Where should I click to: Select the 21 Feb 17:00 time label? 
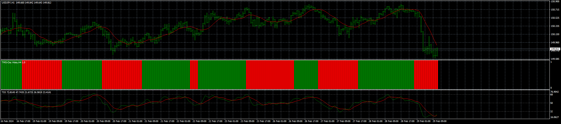(167, 122)
